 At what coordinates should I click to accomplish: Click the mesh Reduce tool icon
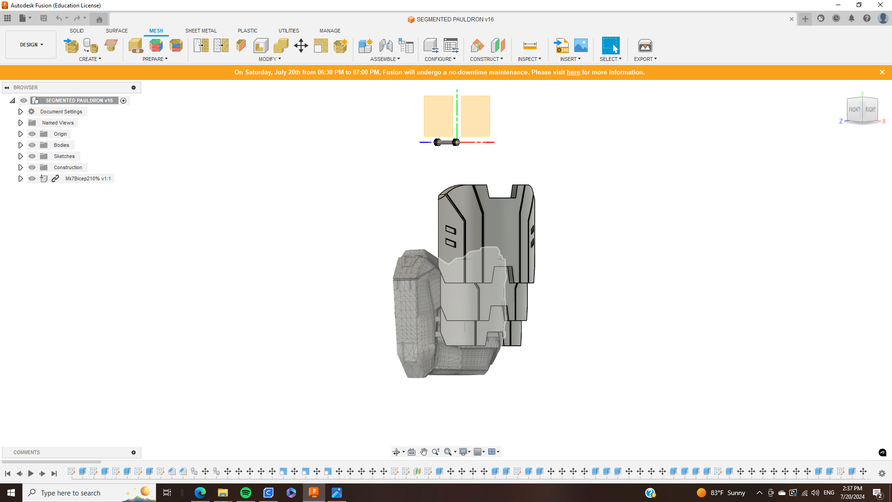(221, 46)
